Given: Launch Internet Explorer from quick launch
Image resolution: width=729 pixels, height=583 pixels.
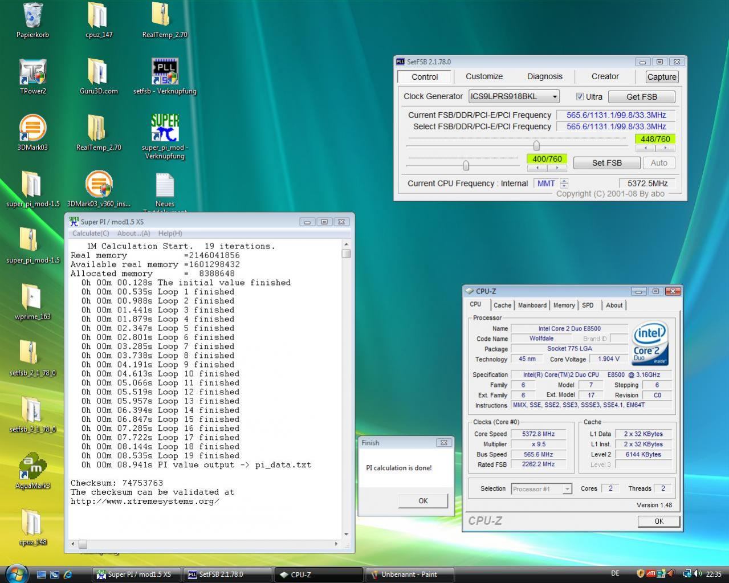Looking at the screenshot, I should (x=68, y=574).
